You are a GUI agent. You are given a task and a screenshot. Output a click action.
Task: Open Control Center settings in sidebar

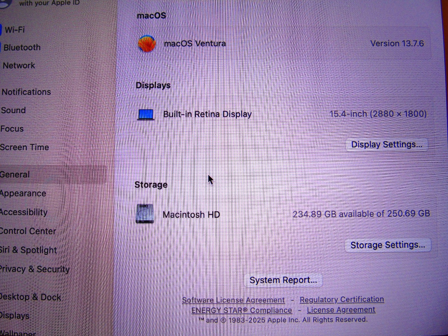(28, 231)
